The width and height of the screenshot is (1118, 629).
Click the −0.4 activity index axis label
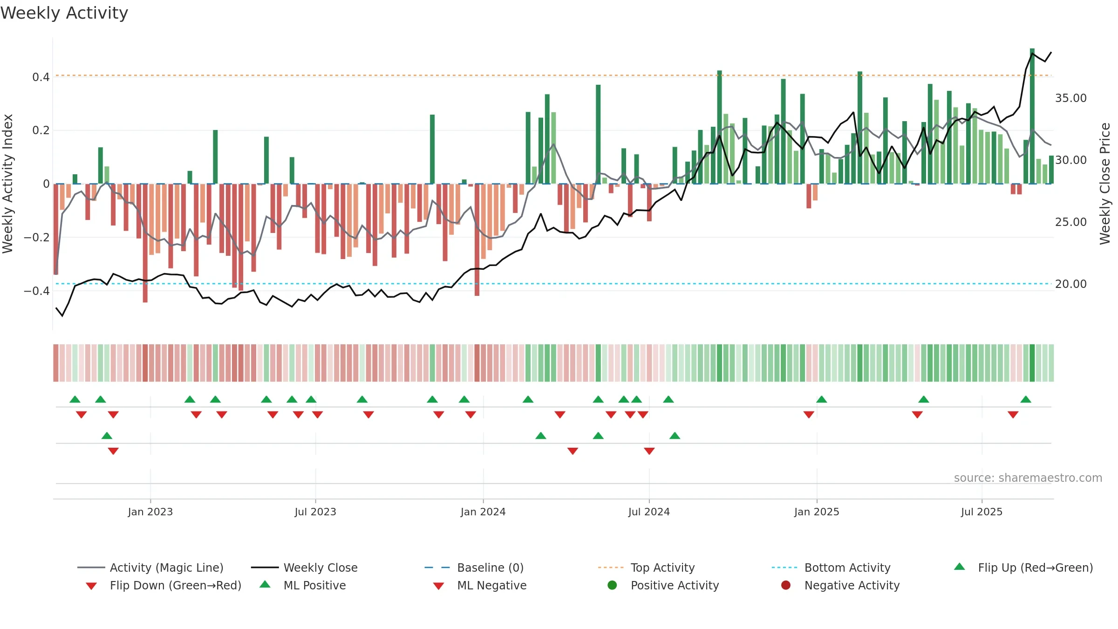pos(36,291)
